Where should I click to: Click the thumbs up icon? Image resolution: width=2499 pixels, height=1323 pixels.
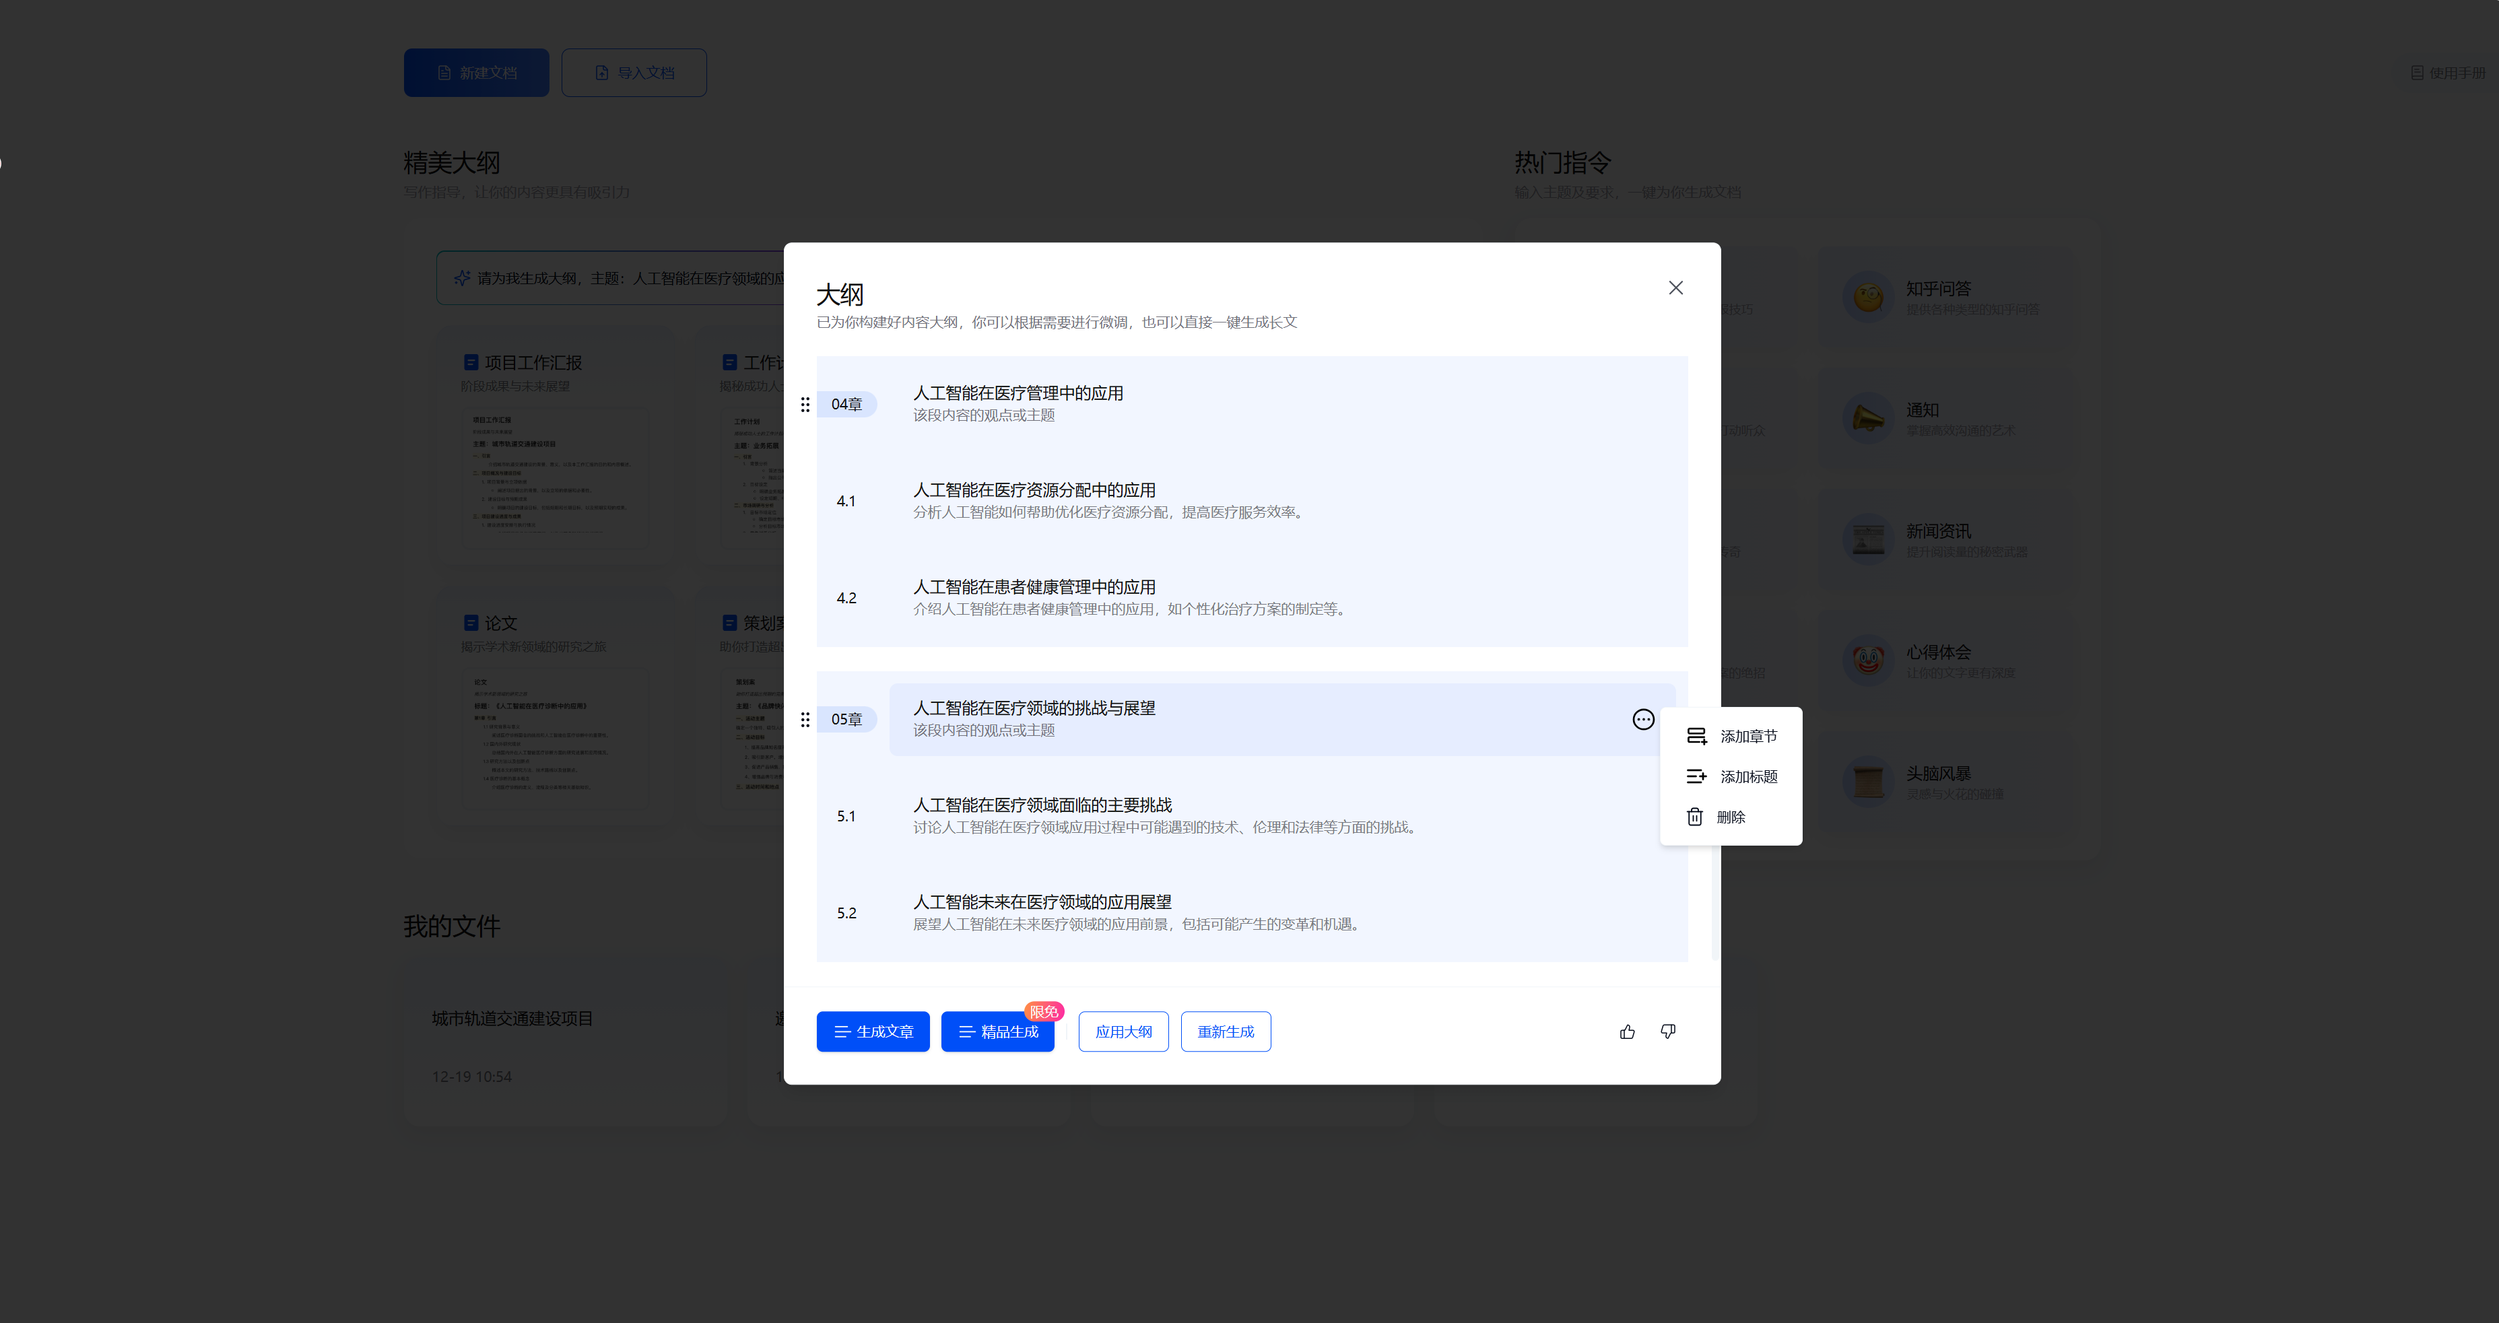point(1627,1032)
